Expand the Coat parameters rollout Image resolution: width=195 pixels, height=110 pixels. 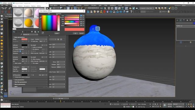[x=19, y=80]
